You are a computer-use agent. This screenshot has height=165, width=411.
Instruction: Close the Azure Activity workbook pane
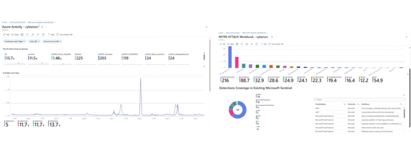(x=206, y=27)
